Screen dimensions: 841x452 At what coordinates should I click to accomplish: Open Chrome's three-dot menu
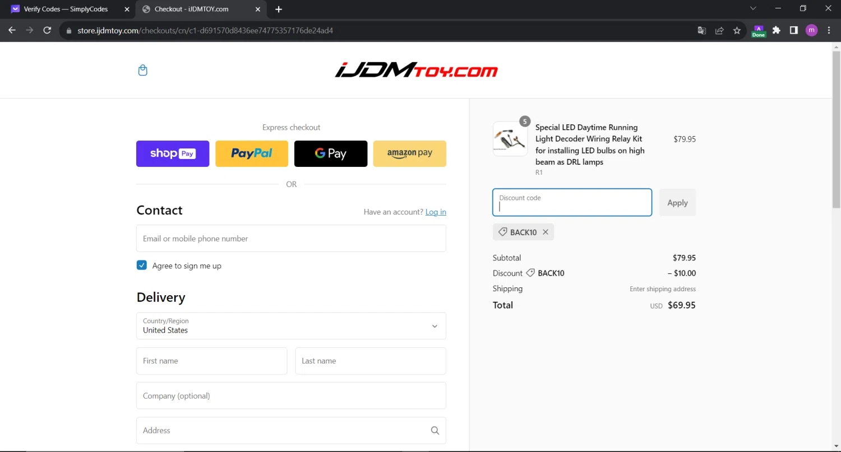pos(828,30)
